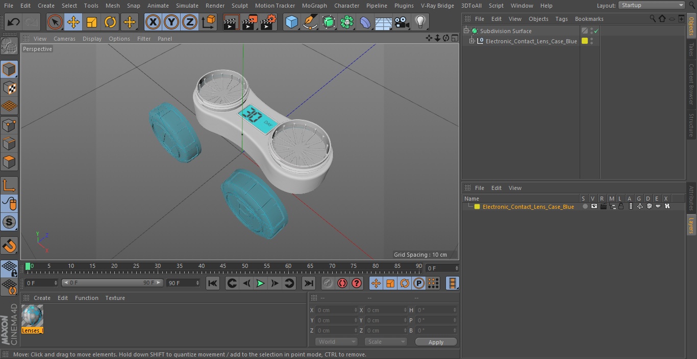Image resolution: width=697 pixels, height=359 pixels.
Task: Toggle Y axis lock
Action: pos(171,22)
